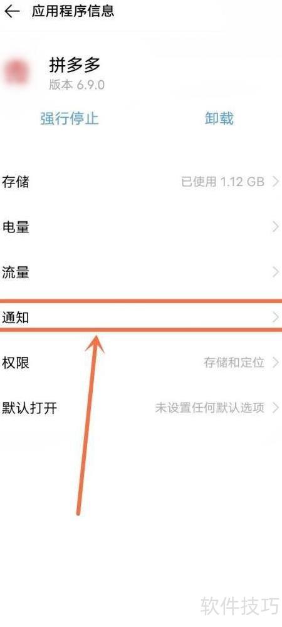The image size is (282, 627).
Task: Open the 电量 battery entry
Action: click(141, 227)
